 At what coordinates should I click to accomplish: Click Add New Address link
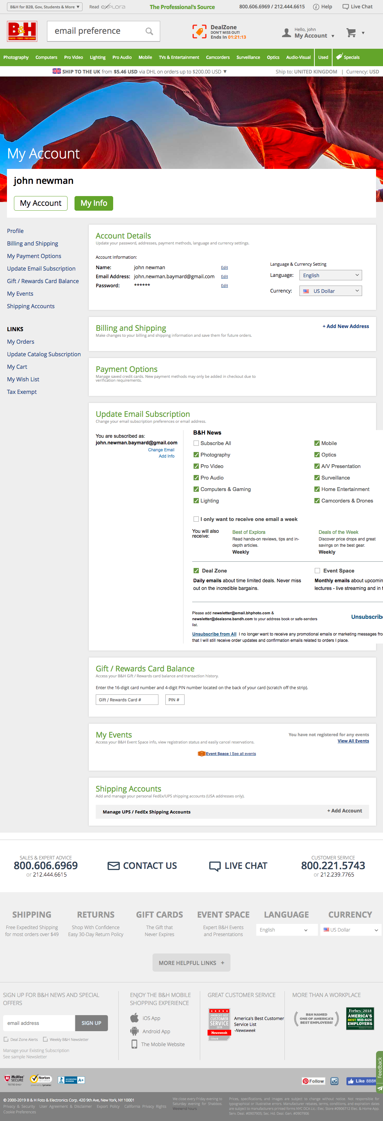coord(345,326)
